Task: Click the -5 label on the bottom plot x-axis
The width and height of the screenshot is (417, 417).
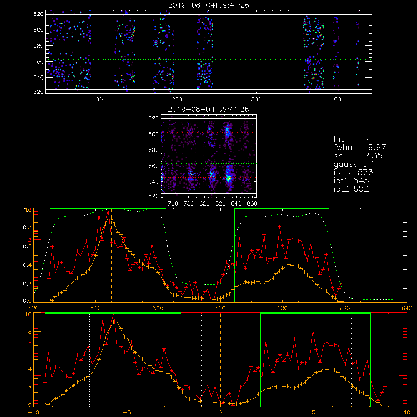Action: (x=127, y=413)
